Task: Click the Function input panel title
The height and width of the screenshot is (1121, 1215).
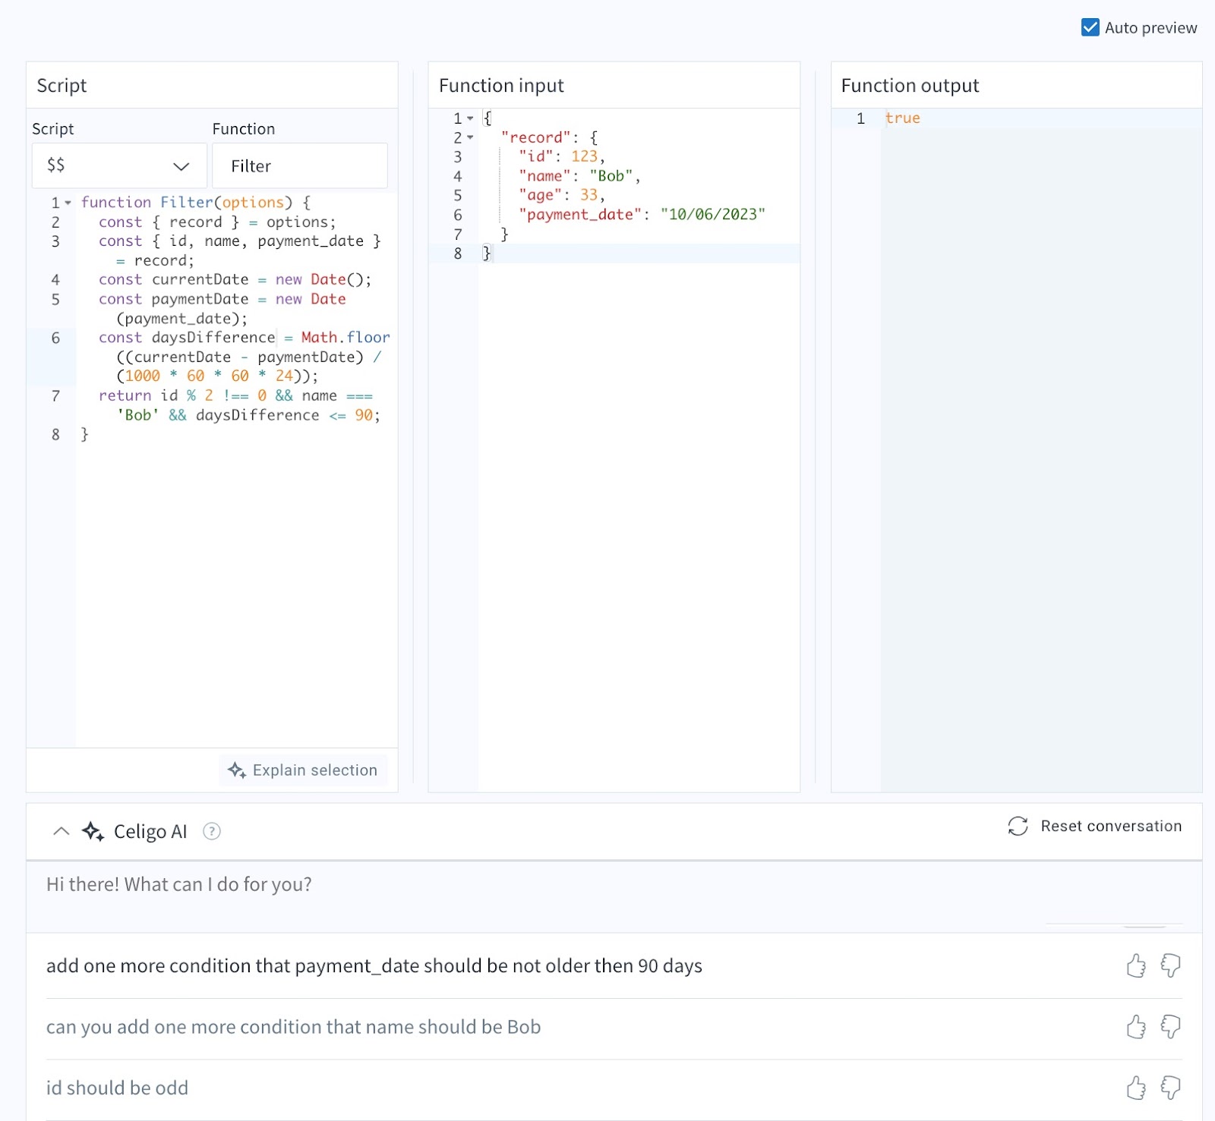Action: (501, 85)
